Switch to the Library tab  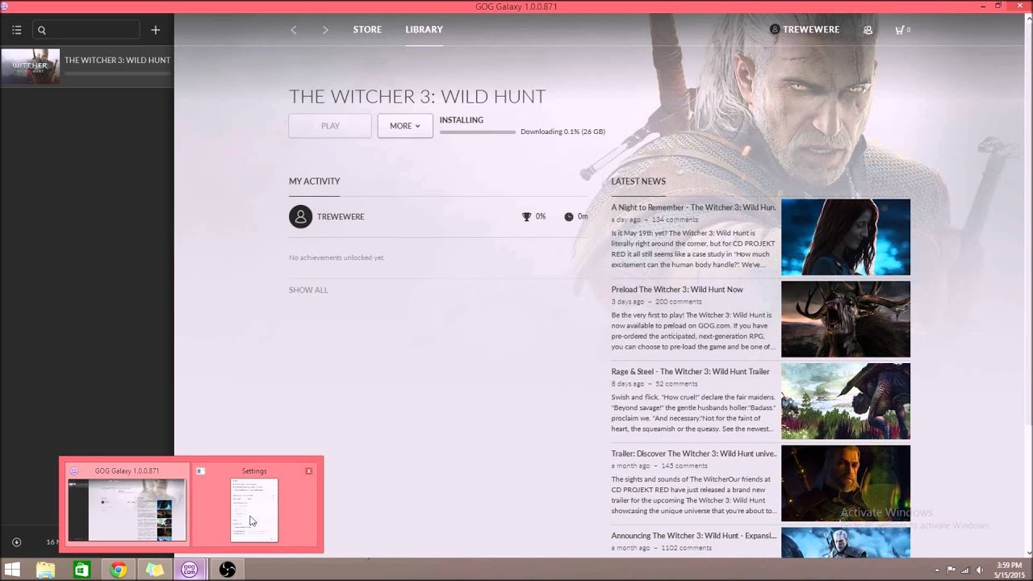(424, 30)
